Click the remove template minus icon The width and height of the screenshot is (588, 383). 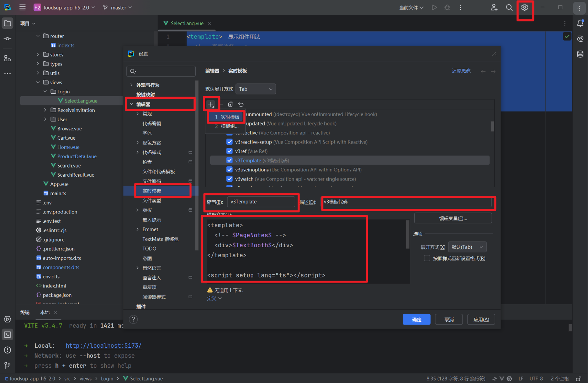click(221, 104)
